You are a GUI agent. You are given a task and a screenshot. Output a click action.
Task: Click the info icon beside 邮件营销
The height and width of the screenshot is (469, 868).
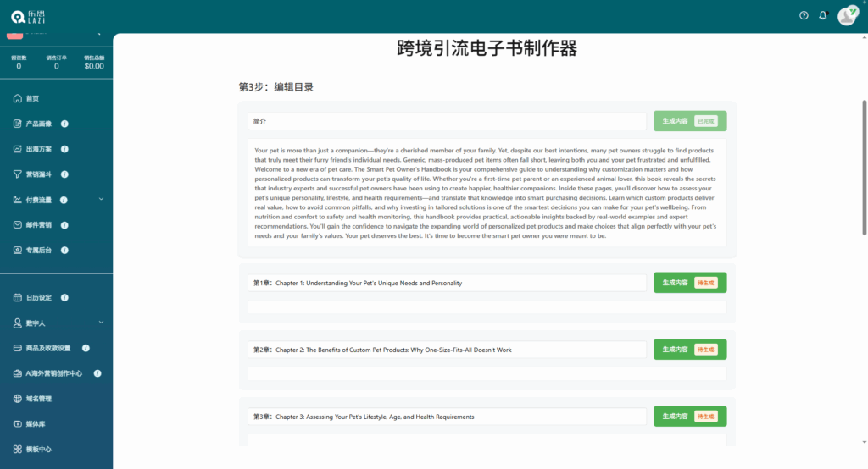click(x=64, y=225)
